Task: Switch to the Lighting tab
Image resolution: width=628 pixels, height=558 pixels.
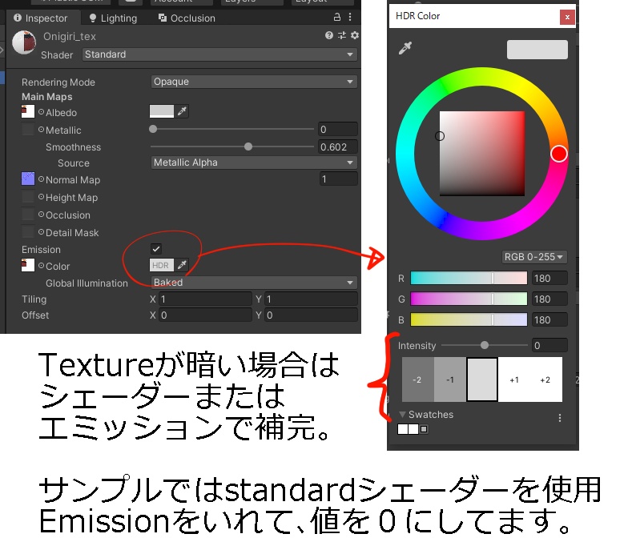Action: click(x=113, y=18)
